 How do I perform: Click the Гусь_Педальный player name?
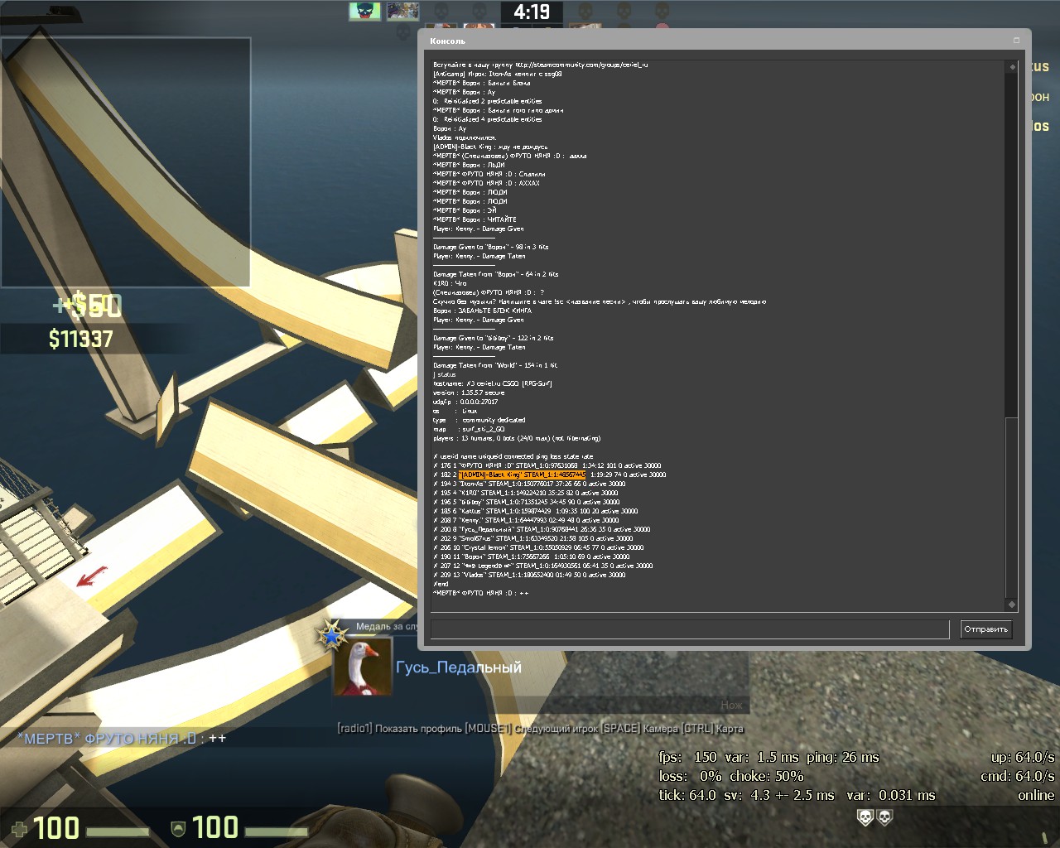(x=459, y=667)
